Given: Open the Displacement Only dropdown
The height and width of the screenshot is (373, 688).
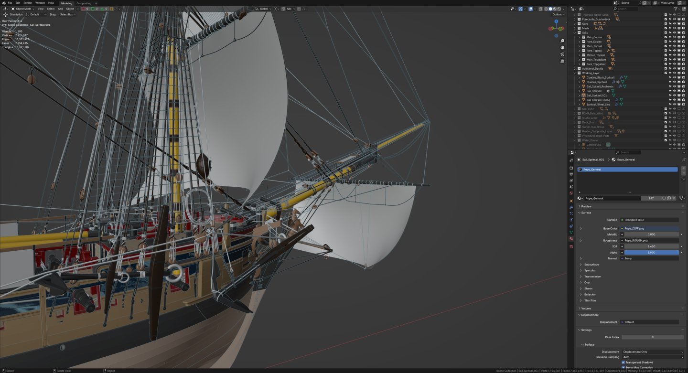Looking at the screenshot, I should 653,352.
